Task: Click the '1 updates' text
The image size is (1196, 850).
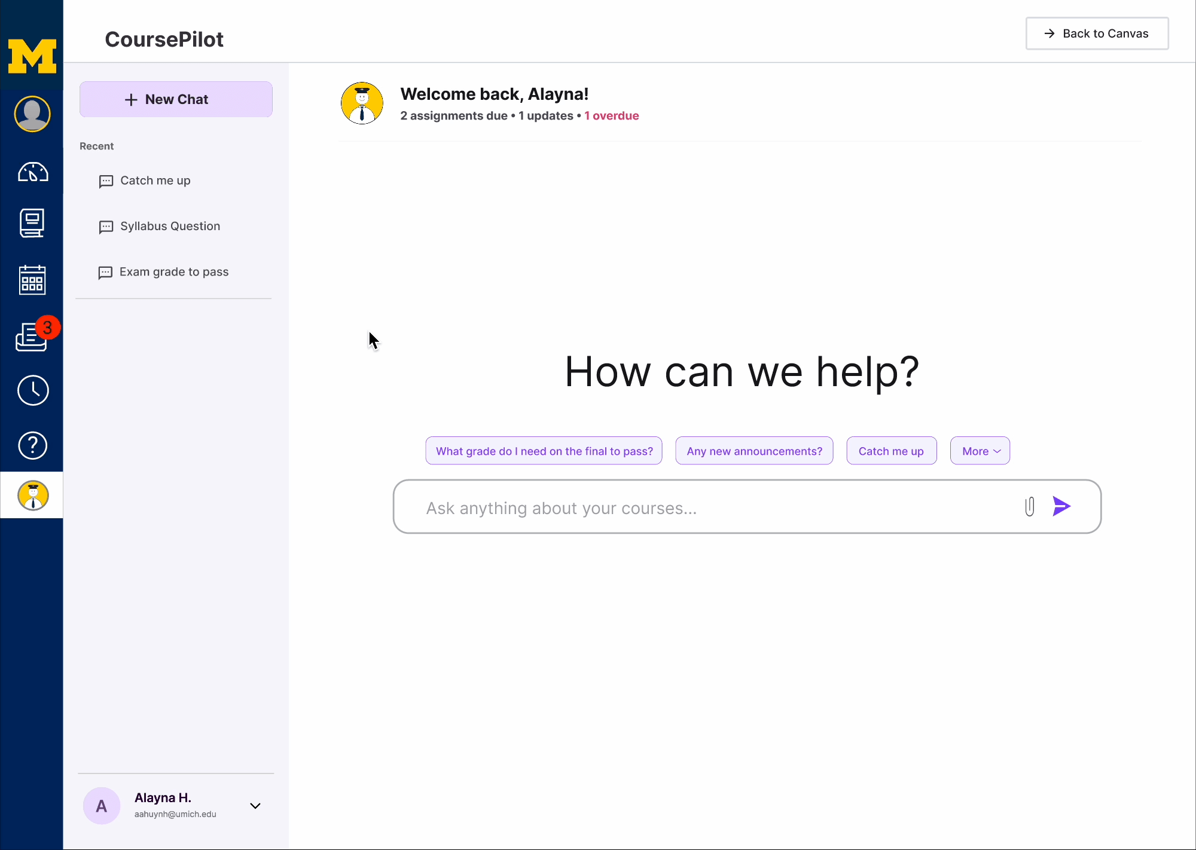Action: [x=545, y=116]
